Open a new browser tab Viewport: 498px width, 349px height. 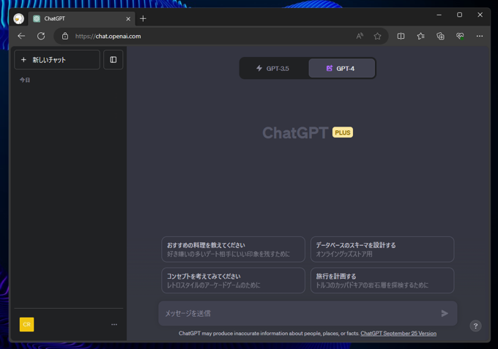[143, 19]
